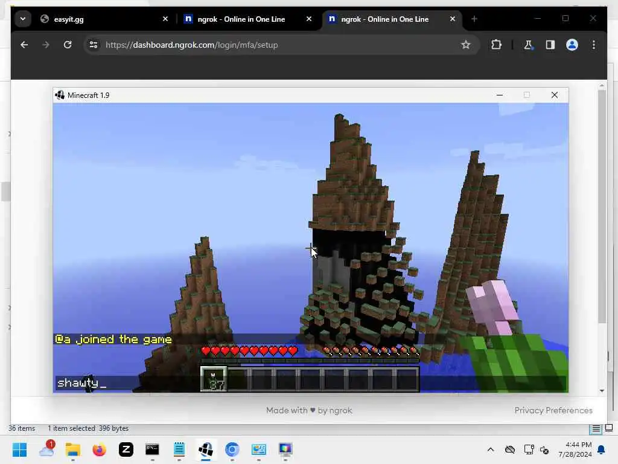This screenshot has height=464, width=618.
Task: Open the muted volume tray icon
Action: click(545, 449)
